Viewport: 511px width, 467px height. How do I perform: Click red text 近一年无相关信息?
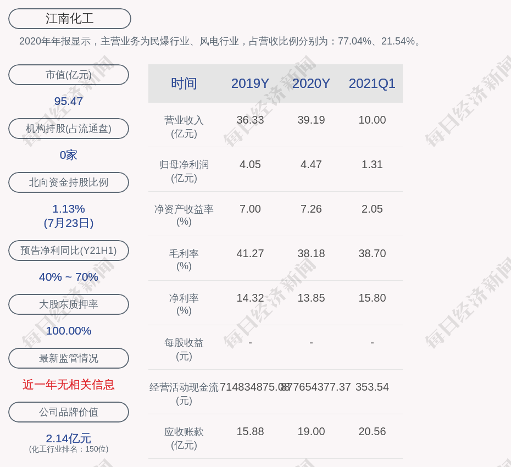pyautogui.click(x=69, y=385)
